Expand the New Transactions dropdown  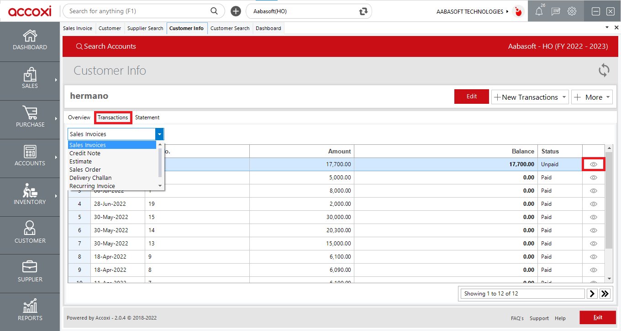click(x=564, y=97)
